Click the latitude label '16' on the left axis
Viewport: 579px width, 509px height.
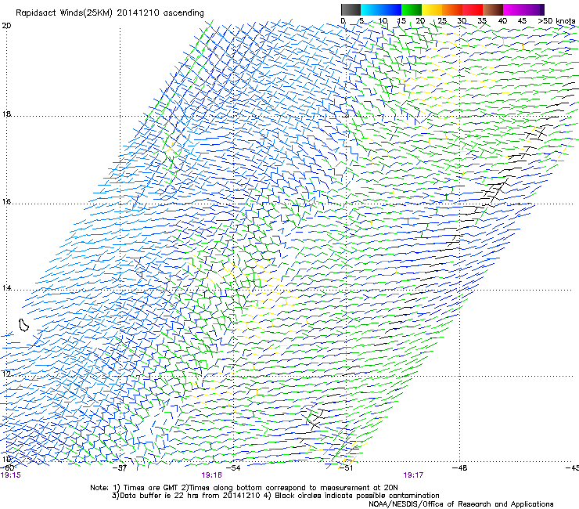pos(6,202)
